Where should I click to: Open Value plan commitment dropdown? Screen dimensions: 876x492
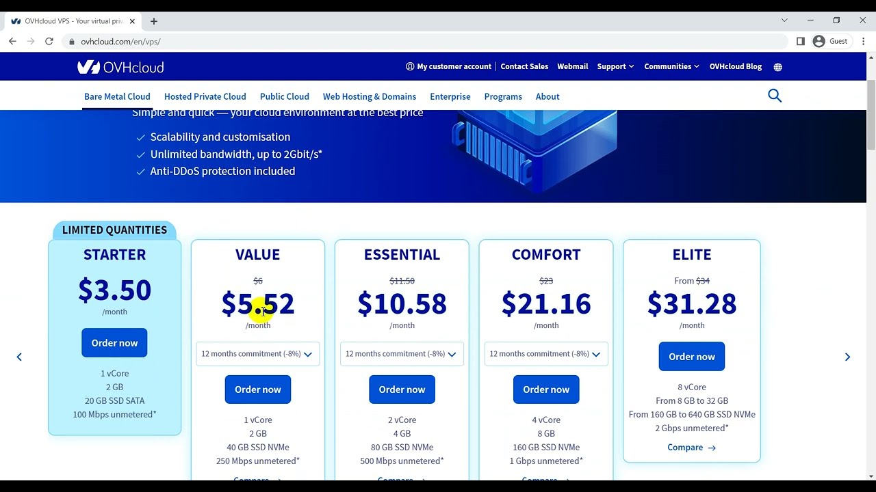tap(258, 354)
